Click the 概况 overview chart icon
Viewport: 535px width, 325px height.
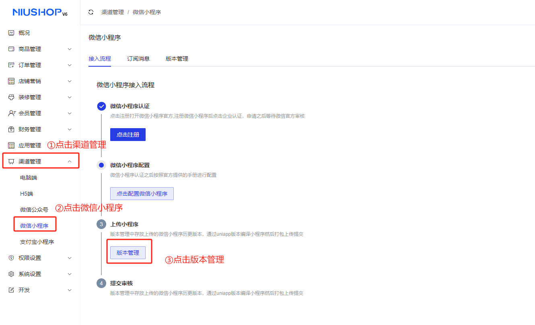(11, 33)
